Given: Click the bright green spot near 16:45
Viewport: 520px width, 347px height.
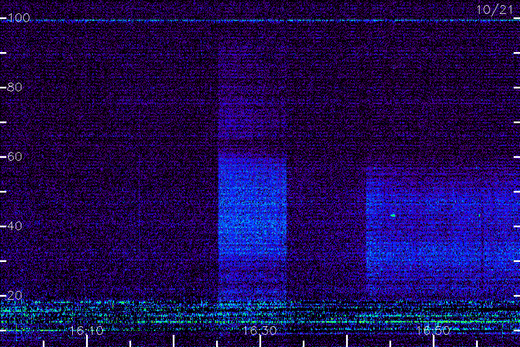Looking at the screenshot, I should coord(393,216).
